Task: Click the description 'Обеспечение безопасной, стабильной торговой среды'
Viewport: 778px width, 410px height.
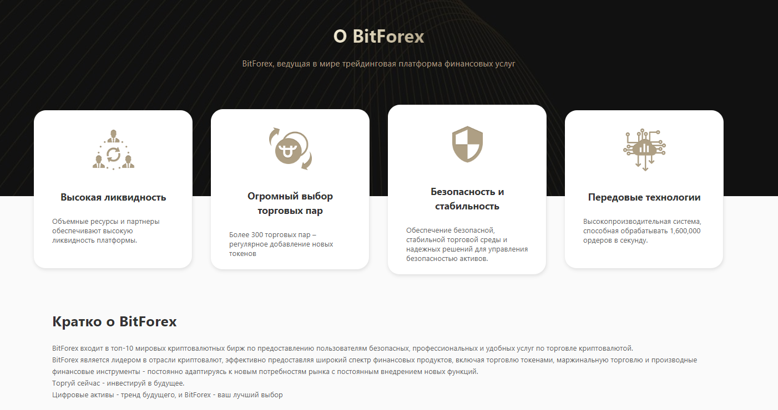Action: (x=467, y=244)
